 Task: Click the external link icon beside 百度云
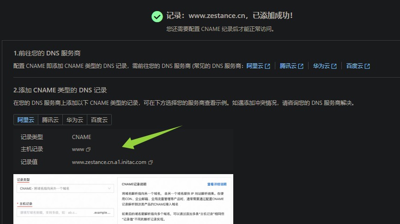click(x=367, y=66)
